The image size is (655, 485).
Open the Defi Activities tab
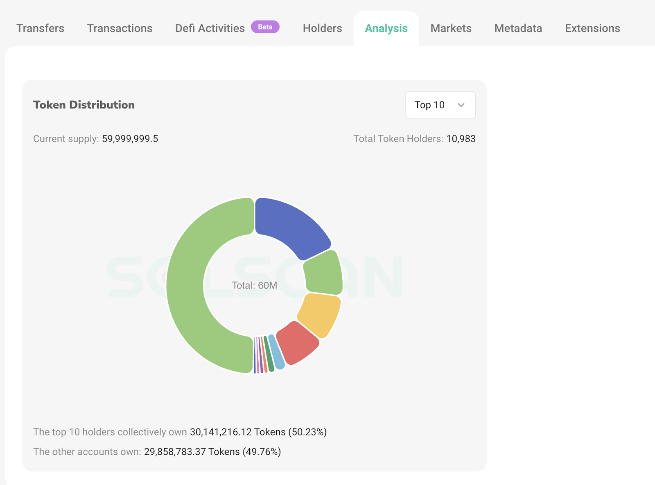point(210,28)
